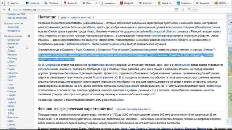Open 'Викисклад' sister project link
The height and width of the screenshot is (130, 232).
click(x=13, y=27)
